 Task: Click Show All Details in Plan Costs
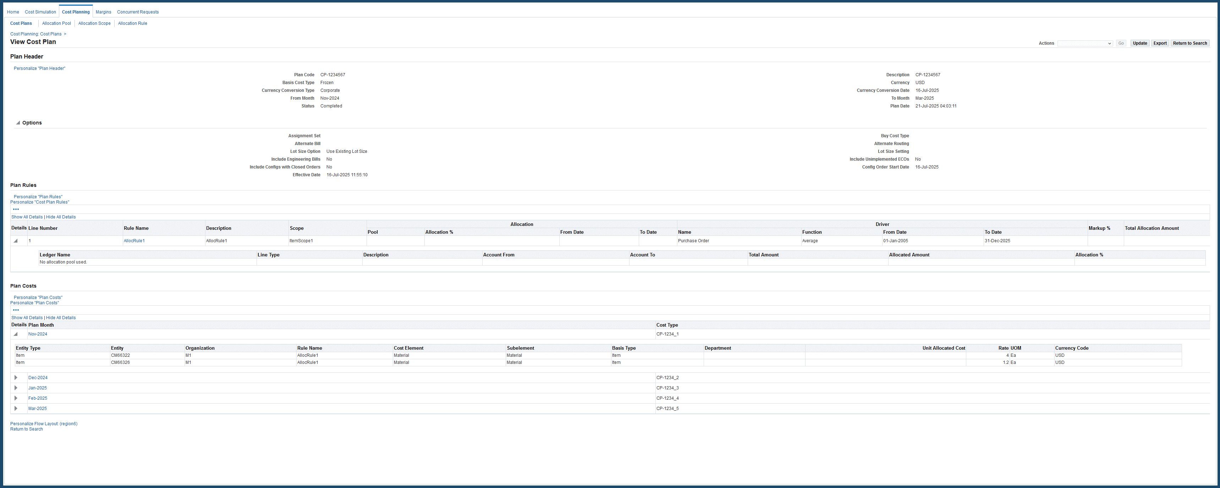click(x=27, y=318)
